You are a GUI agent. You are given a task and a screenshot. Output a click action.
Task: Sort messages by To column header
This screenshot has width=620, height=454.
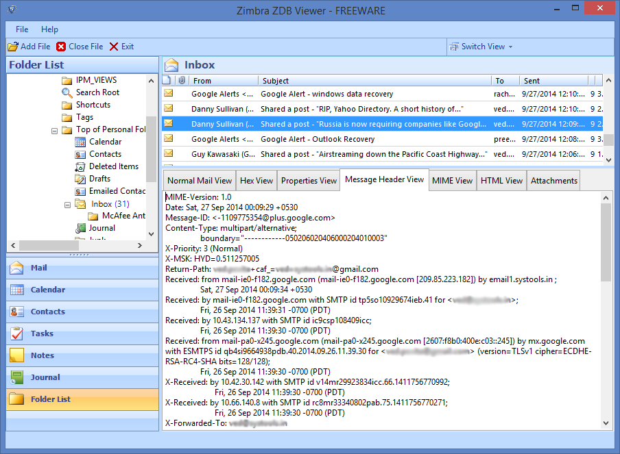pos(505,81)
